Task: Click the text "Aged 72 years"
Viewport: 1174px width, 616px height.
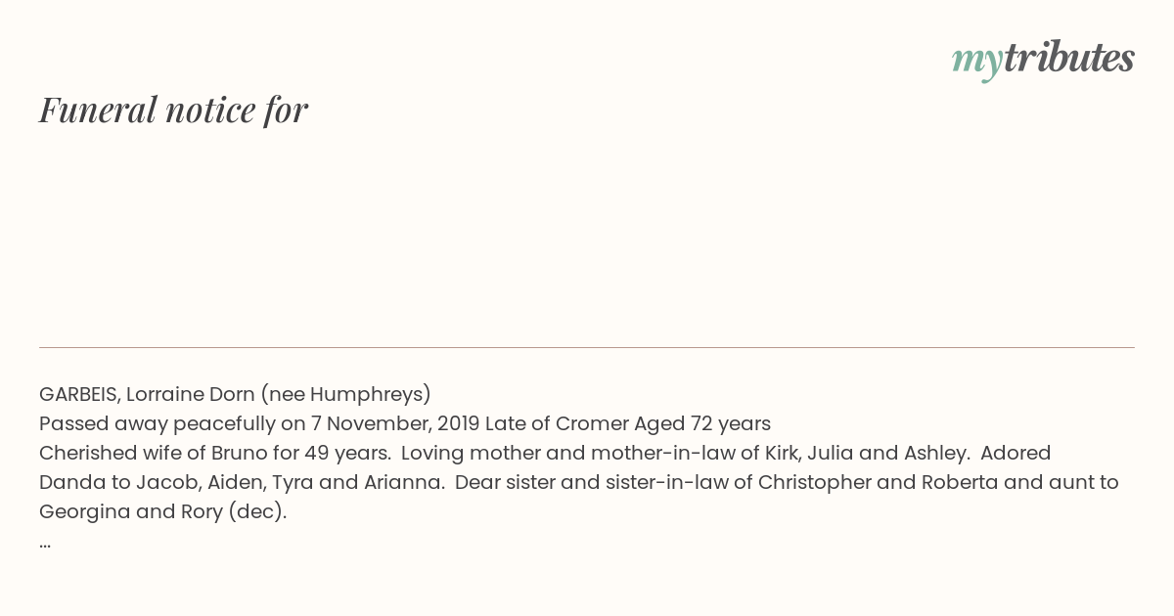Action: point(702,423)
